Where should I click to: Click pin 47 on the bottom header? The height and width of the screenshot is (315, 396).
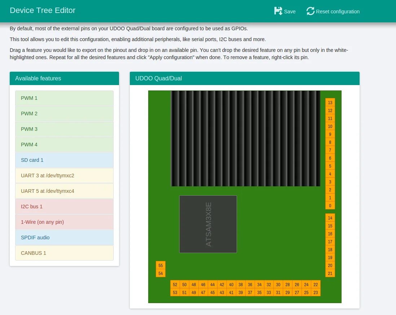[x=203, y=293]
